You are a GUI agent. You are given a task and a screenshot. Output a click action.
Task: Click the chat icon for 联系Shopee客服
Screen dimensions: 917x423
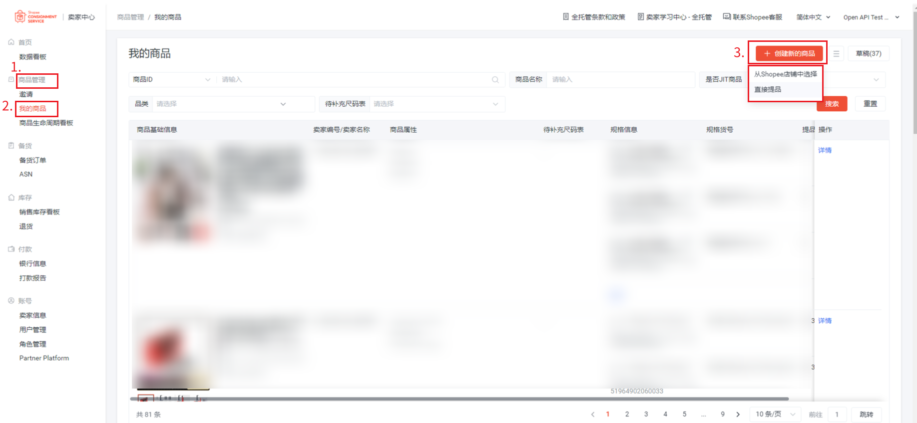(727, 16)
